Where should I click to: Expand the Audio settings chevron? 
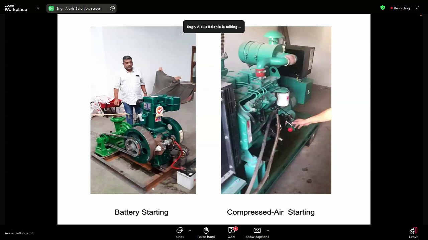click(x=32, y=233)
